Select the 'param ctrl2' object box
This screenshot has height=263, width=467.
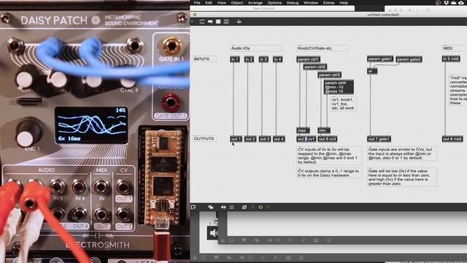[x=315, y=67]
